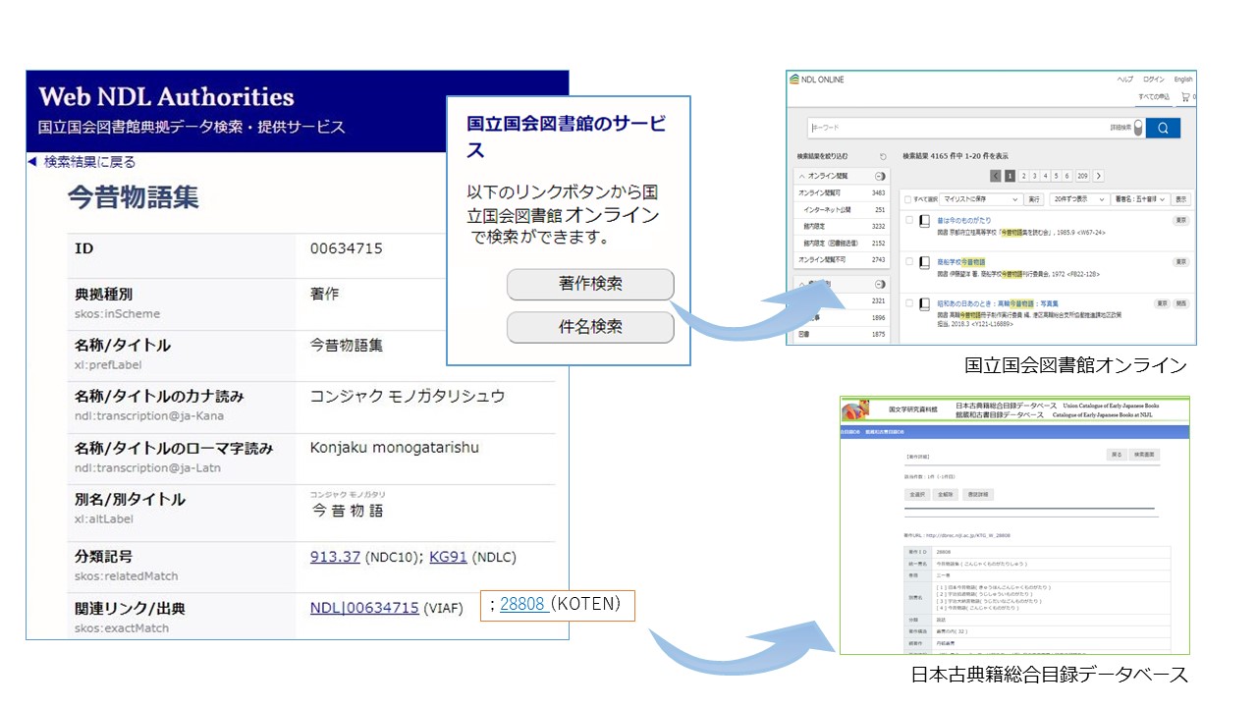
Task: Click the 著作検索 button
Action: click(x=590, y=285)
